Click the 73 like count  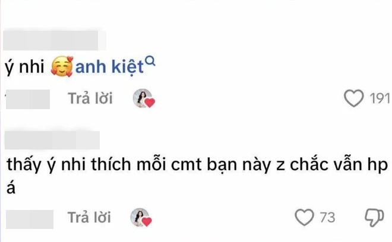327,218
